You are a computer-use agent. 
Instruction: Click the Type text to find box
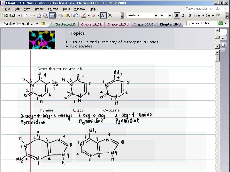202,23
